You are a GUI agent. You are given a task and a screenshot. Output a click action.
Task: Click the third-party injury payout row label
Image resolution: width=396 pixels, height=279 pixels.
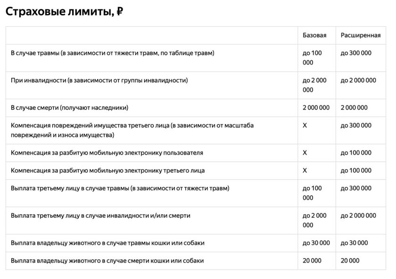click(x=120, y=189)
